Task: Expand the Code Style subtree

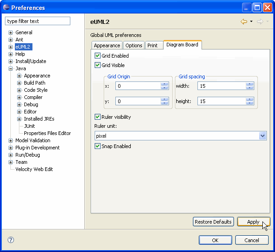Action: click(19, 90)
